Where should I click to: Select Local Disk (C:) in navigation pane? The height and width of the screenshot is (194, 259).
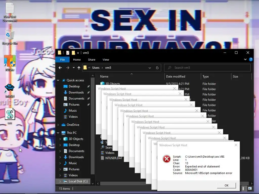click(x=78, y=181)
